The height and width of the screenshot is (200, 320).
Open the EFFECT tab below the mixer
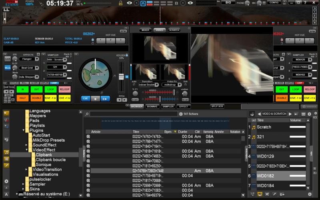[184, 106]
